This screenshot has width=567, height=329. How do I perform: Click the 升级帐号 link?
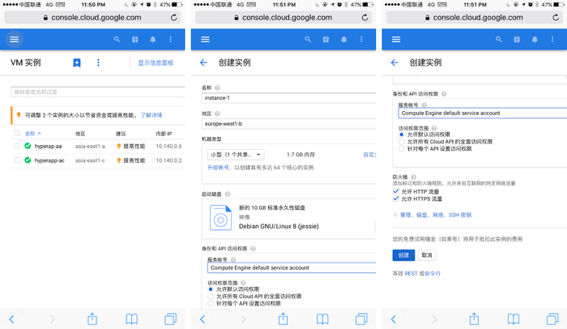point(218,168)
